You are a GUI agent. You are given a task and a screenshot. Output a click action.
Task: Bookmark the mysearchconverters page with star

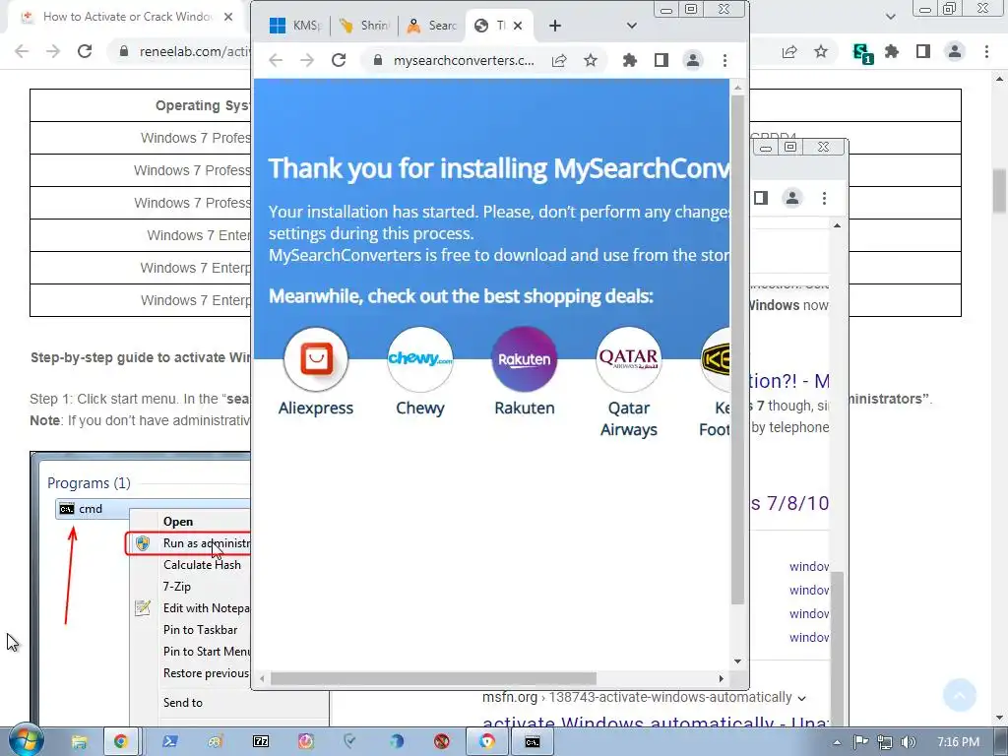pyautogui.click(x=591, y=60)
